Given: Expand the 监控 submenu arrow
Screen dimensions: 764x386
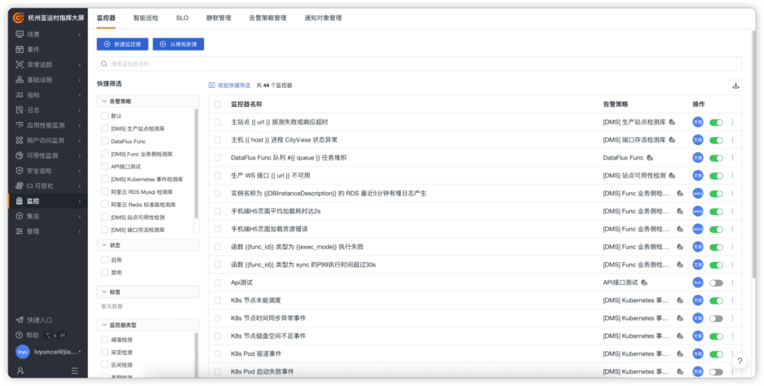Looking at the screenshot, I should pos(80,201).
